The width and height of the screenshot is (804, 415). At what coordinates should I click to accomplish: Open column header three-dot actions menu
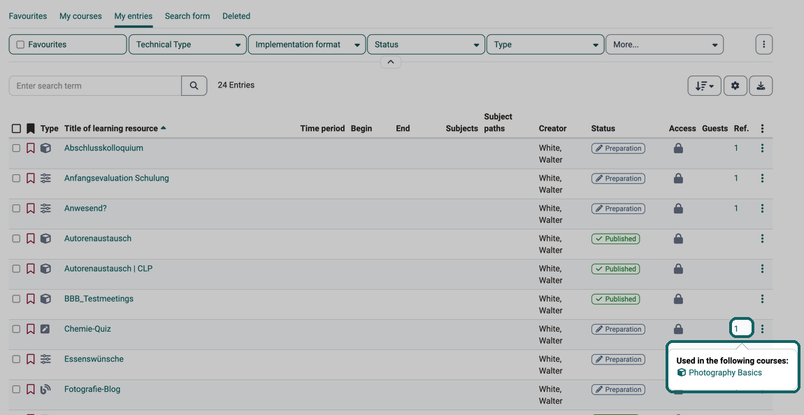[x=763, y=128]
